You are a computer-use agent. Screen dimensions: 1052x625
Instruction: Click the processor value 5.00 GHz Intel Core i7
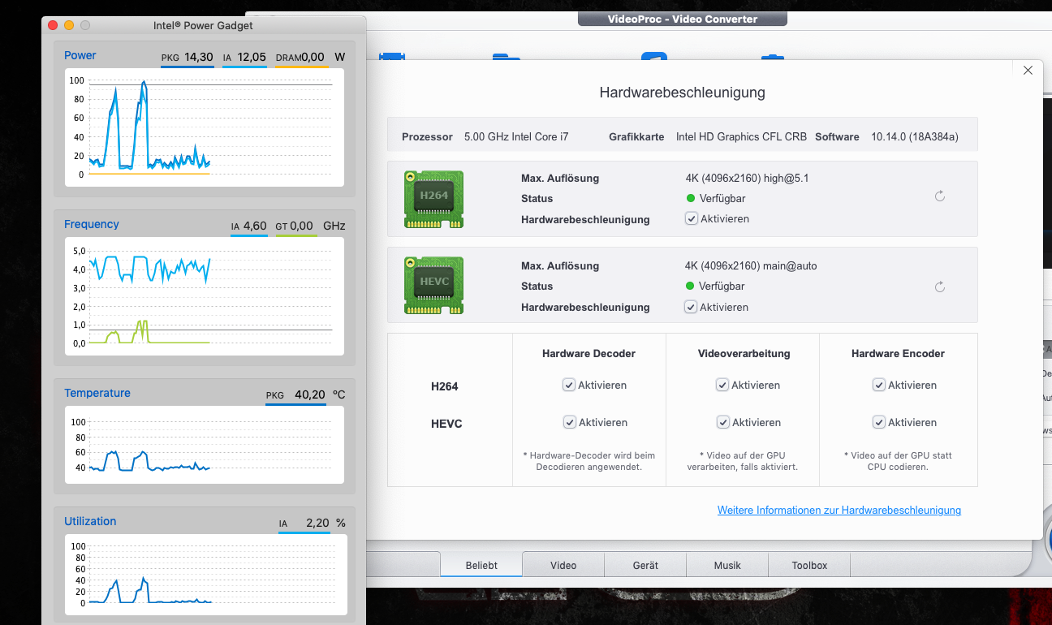coord(516,136)
